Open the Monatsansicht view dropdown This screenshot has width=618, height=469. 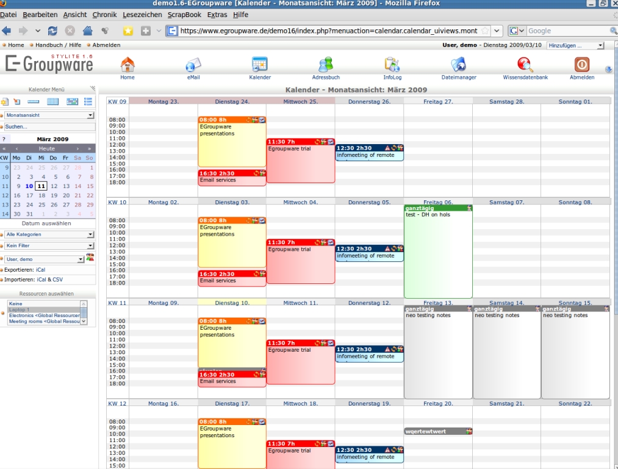(x=49, y=115)
